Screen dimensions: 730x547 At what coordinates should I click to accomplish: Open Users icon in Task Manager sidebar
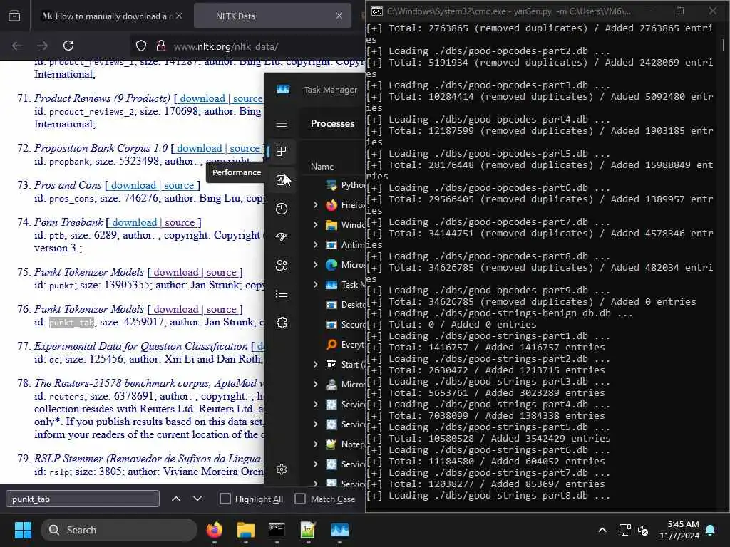click(x=281, y=265)
